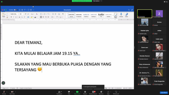This screenshot has height=95, width=169.
Task: Open the font size box showing 20
Action: pyautogui.click(x=22, y=14)
